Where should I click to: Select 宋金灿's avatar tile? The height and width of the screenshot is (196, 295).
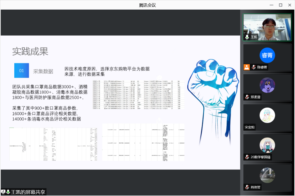pyautogui.click(x=267, y=115)
